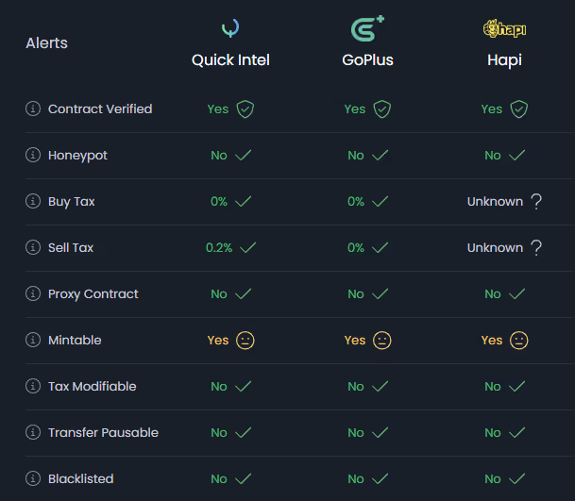The width and height of the screenshot is (575, 501).
Task: Click the Alerts heading
Action: click(x=46, y=42)
